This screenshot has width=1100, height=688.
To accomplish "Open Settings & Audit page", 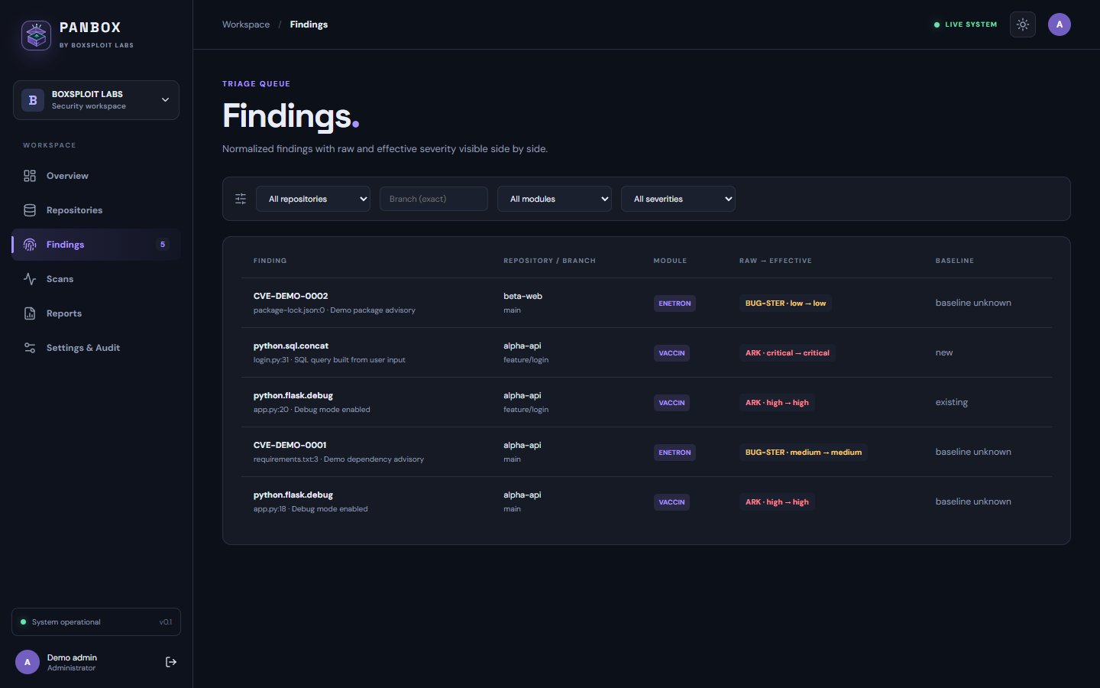I will [x=96, y=348].
